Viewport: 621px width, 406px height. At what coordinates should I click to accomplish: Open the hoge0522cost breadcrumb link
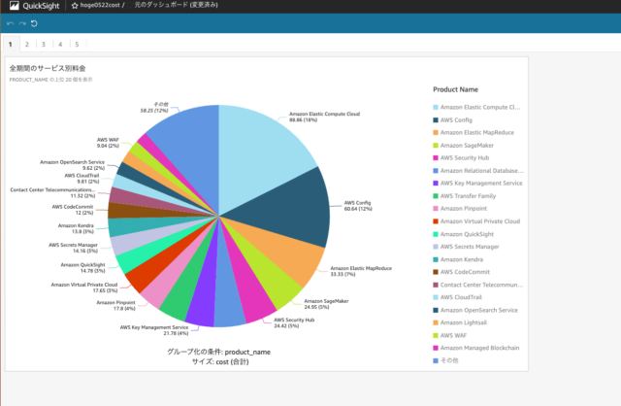pyautogui.click(x=100, y=5)
